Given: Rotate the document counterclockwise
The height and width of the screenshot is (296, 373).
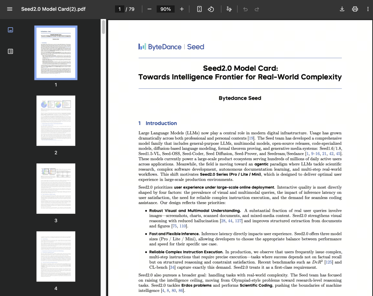Looking at the screenshot, I should point(211,9).
